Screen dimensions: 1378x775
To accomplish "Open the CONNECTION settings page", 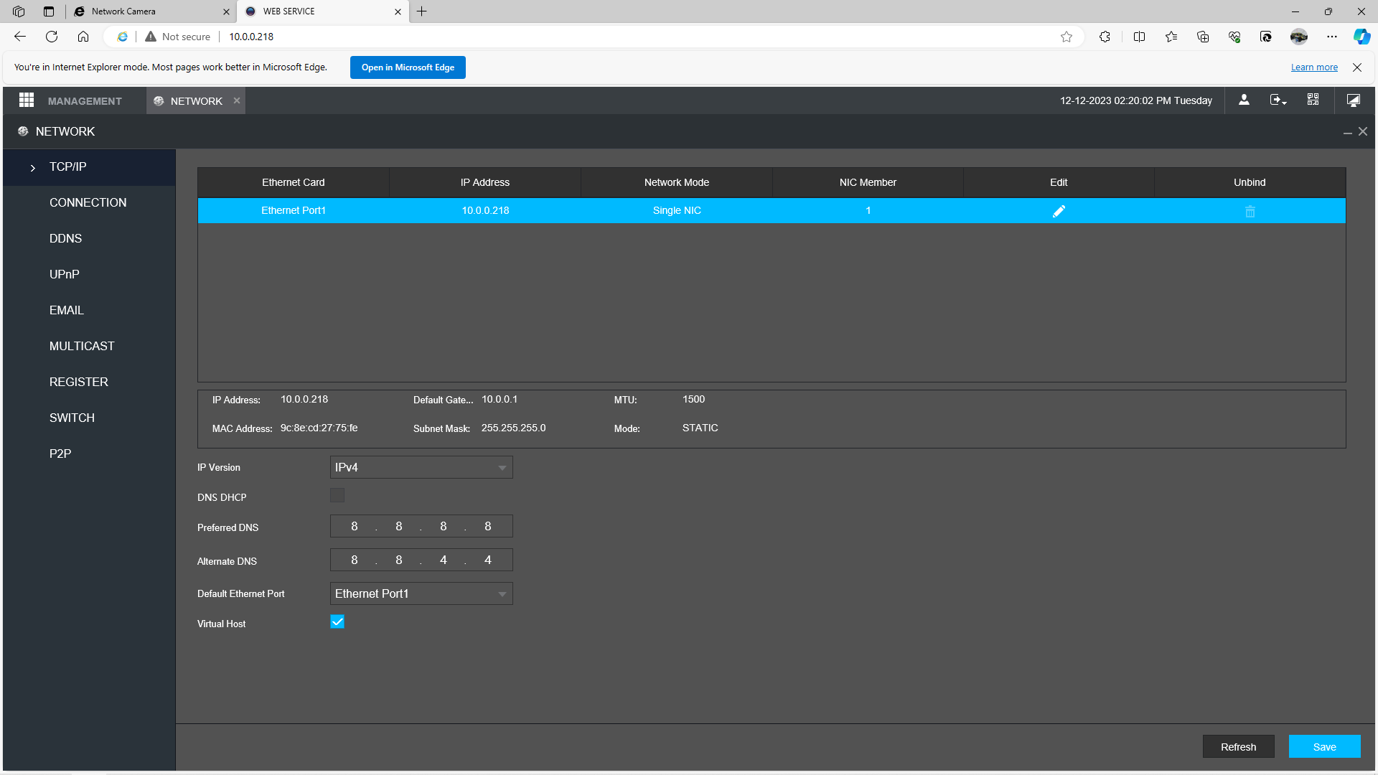I will pyautogui.click(x=88, y=203).
